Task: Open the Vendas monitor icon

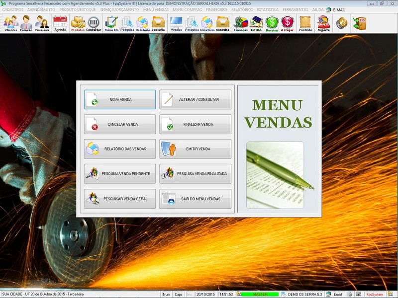Action: tap(177, 23)
